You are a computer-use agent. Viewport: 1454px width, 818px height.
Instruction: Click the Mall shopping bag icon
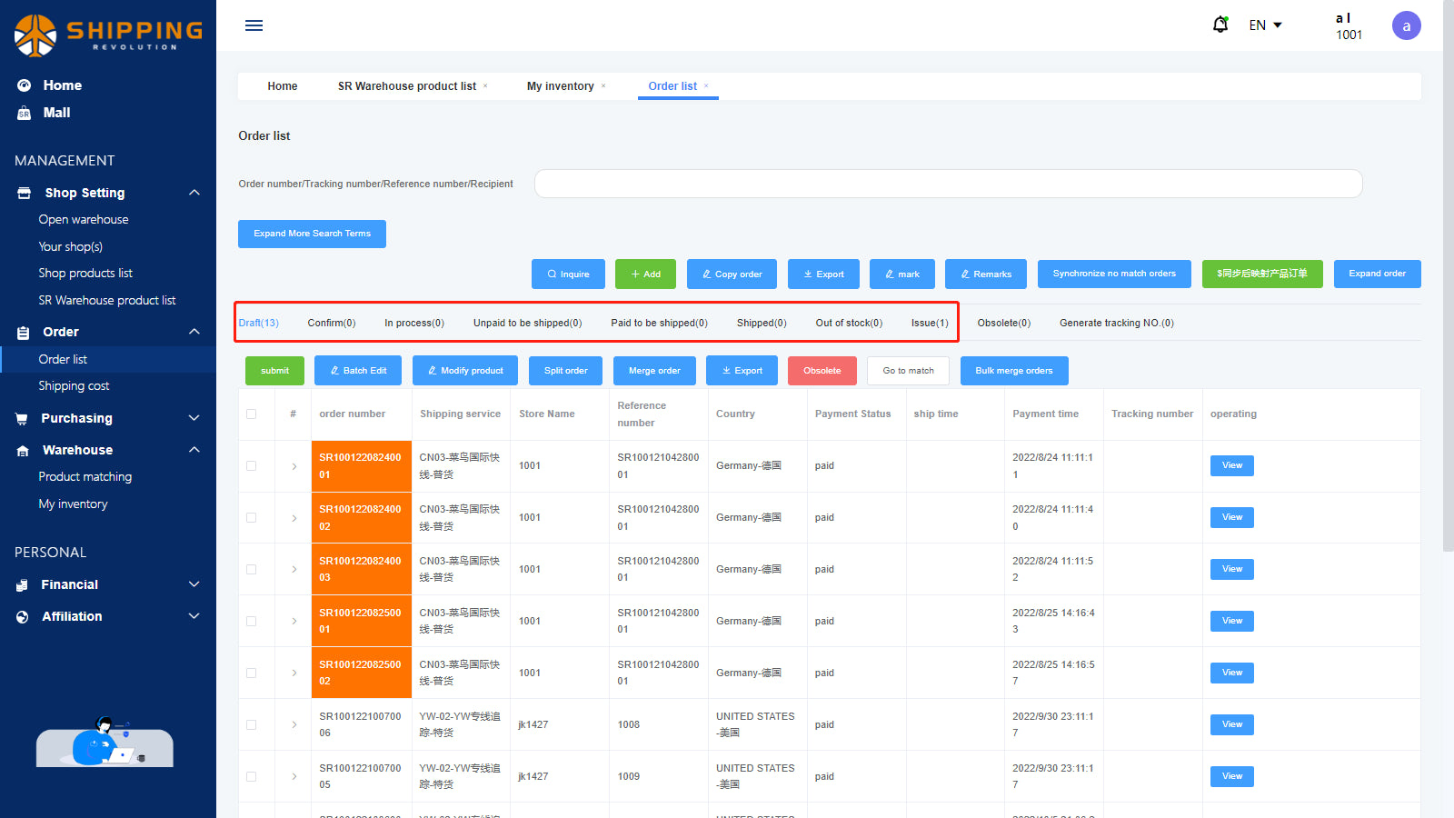pyautogui.click(x=24, y=113)
